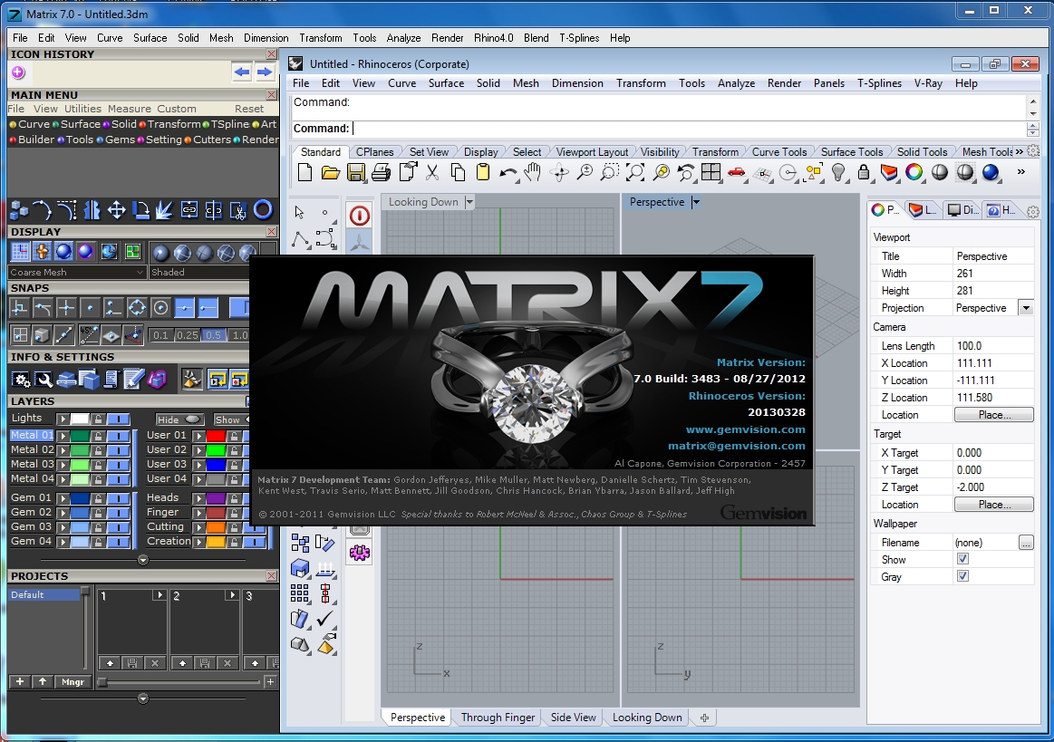1054x742 pixels.
Task: Click the back arrow in Icon History
Action: pyautogui.click(x=242, y=72)
